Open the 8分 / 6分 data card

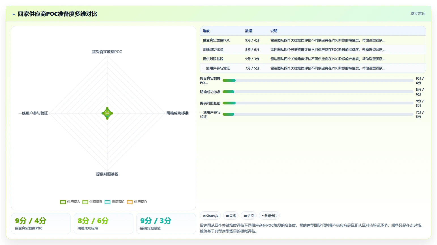coord(103,224)
